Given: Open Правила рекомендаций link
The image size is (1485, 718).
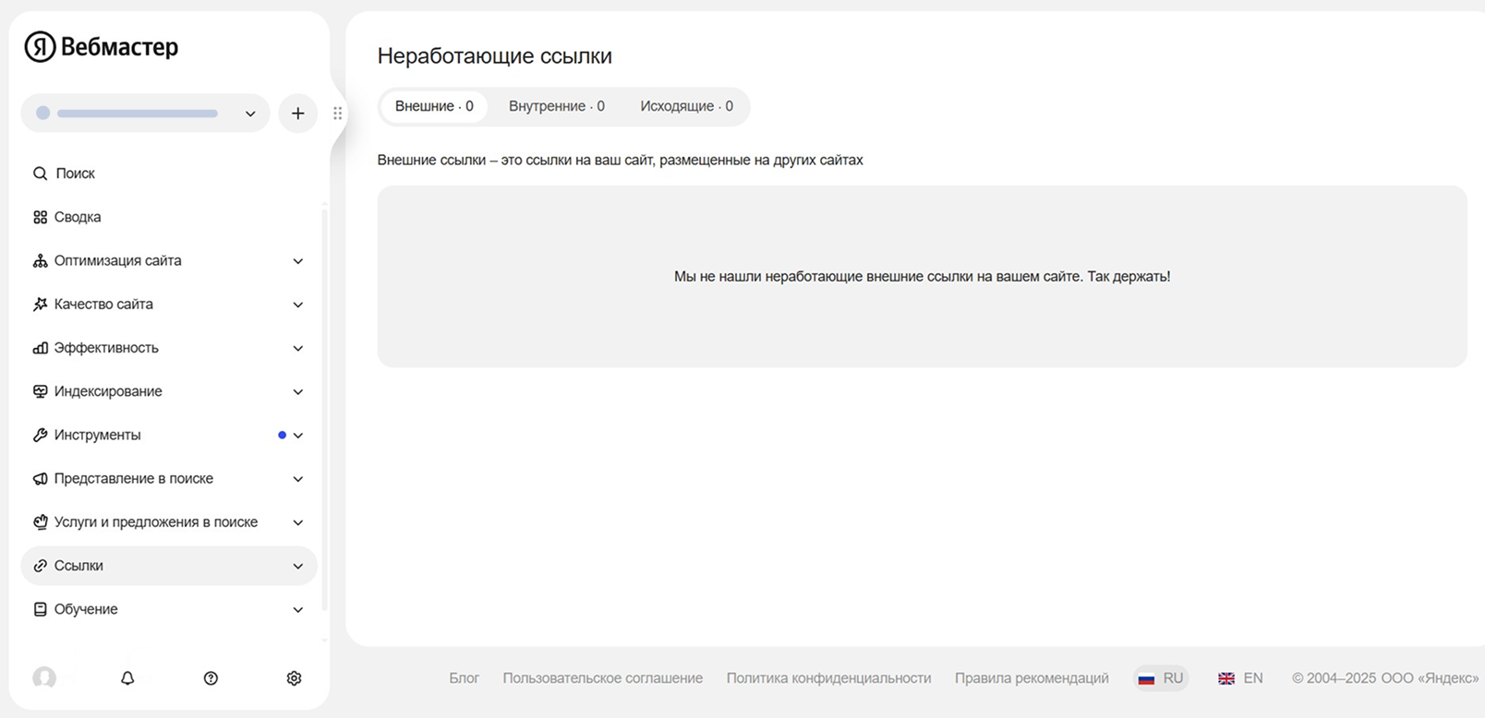Looking at the screenshot, I should pos(1032,678).
